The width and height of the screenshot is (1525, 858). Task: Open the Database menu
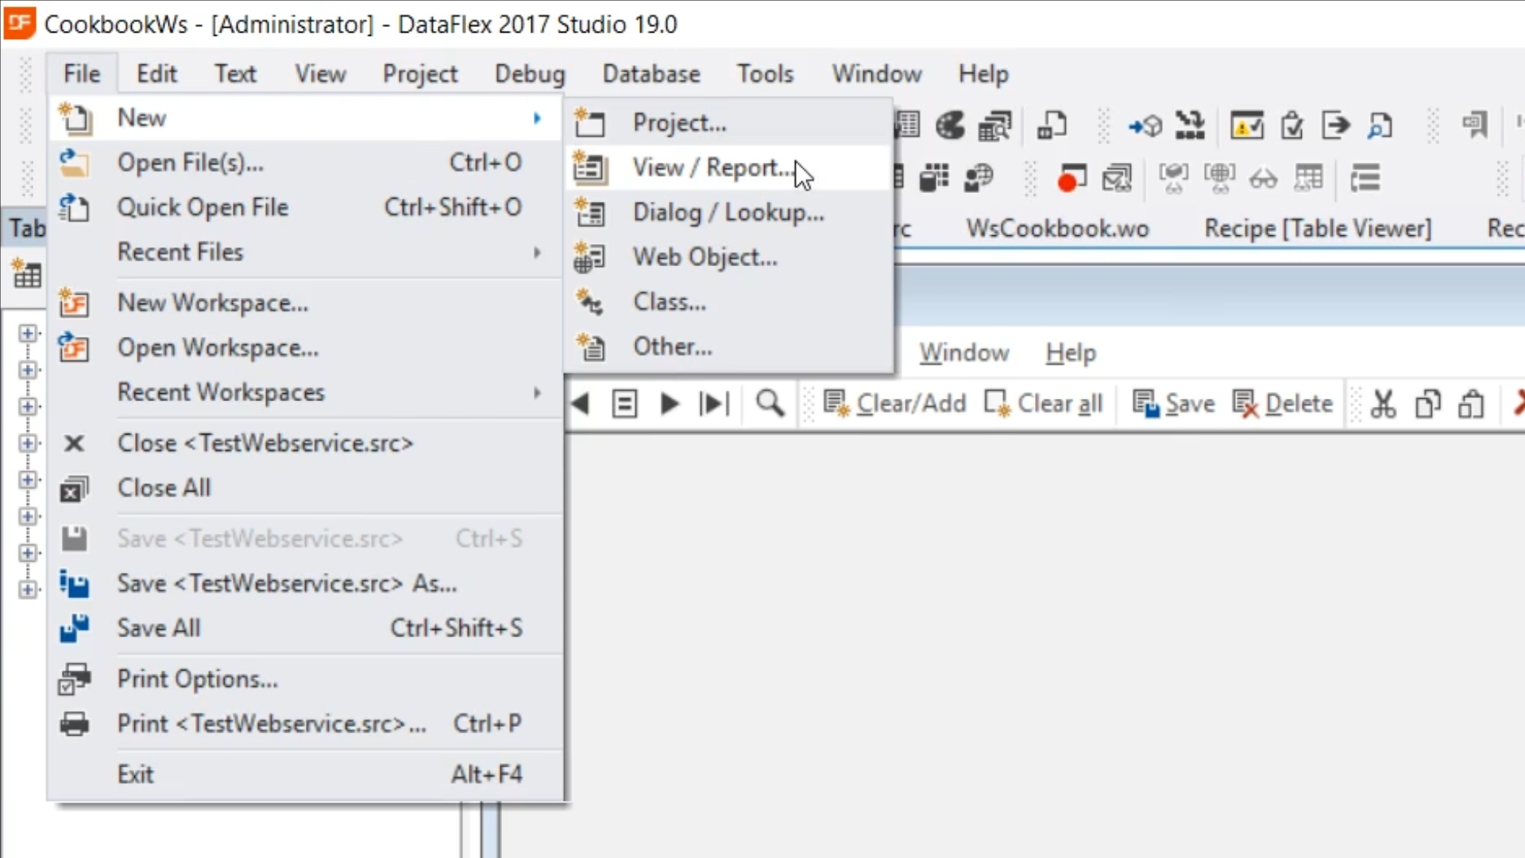[651, 74]
